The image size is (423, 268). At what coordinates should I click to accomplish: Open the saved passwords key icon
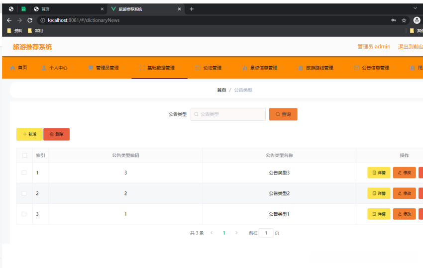pyautogui.click(x=394, y=20)
